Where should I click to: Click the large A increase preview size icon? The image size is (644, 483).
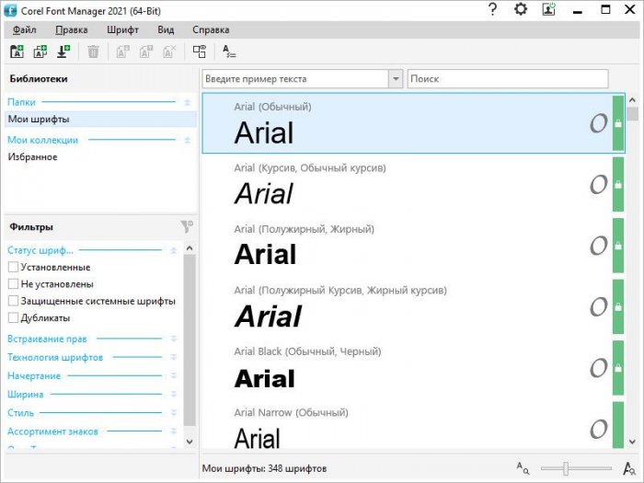628,467
